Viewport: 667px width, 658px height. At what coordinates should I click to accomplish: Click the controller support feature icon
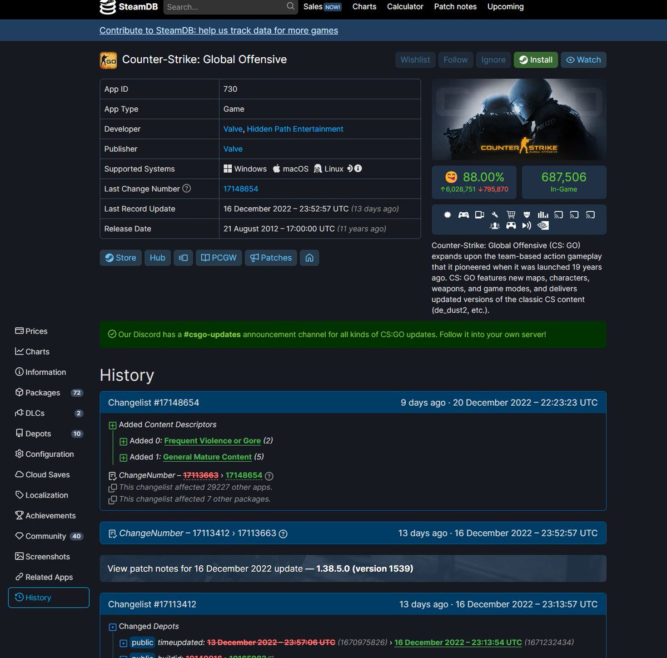click(x=464, y=215)
